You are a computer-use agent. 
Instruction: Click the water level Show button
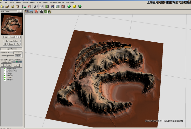click(x=18, y=53)
